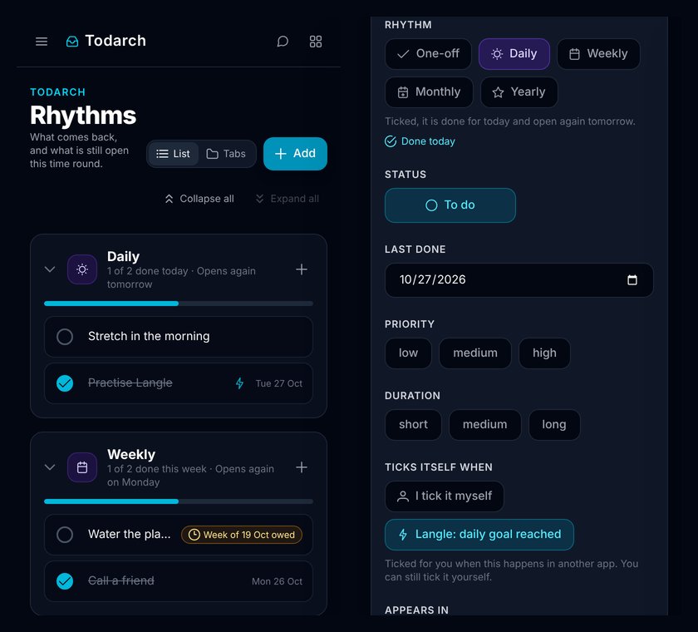Set duration to medium
This screenshot has width=698, height=632.
click(x=484, y=425)
